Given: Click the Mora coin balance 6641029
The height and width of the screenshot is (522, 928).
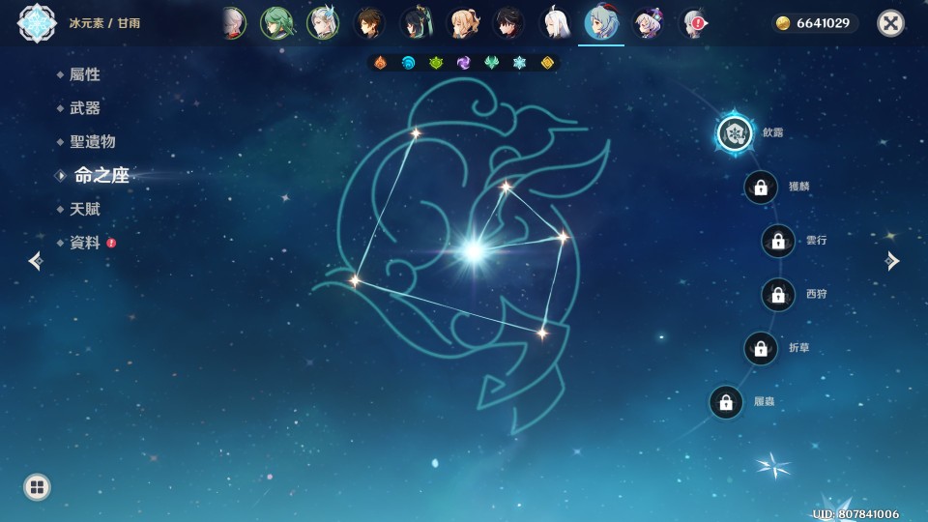Looking at the screenshot, I should [x=815, y=23].
